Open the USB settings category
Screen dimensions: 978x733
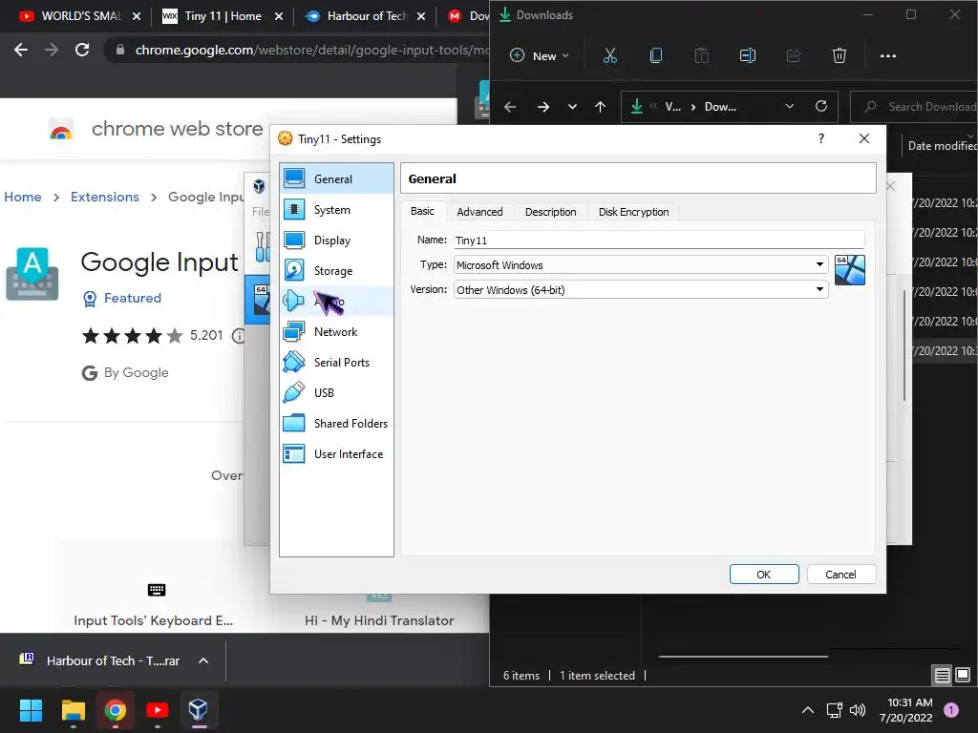336,392
